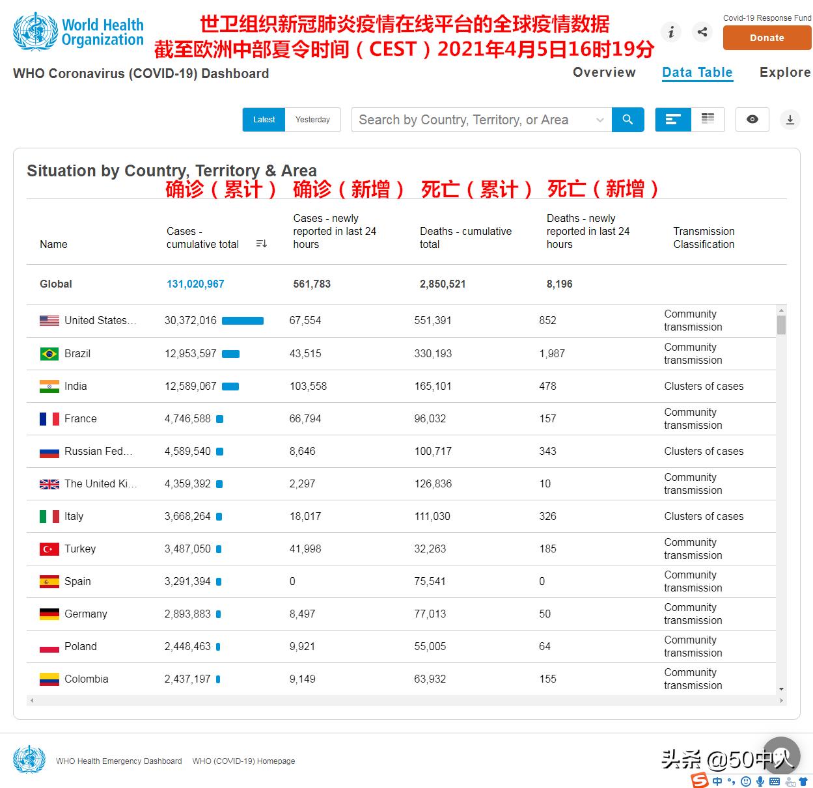This screenshot has height=788, width=813.
Task: Click the United States blue cases bar
Action: 243,321
